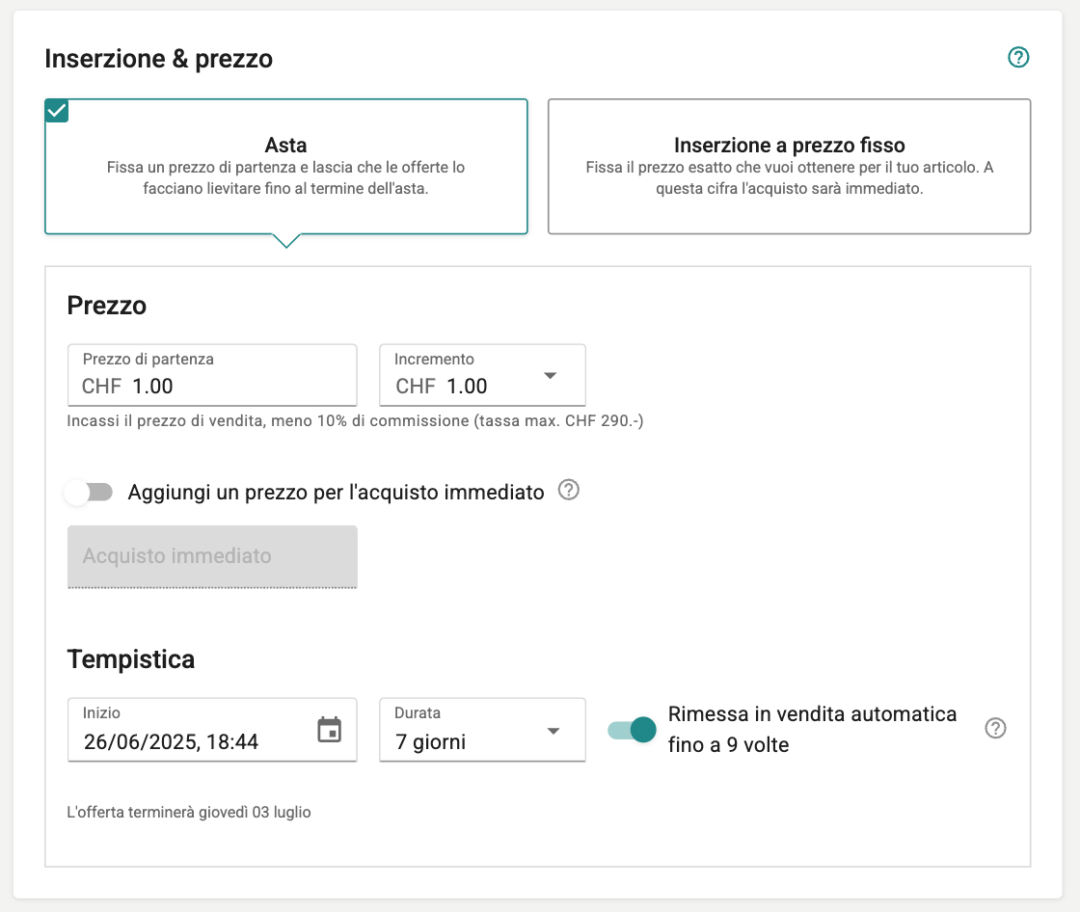Click the Inserzione & prezzo title
The height and width of the screenshot is (912, 1080).
pos(158,59)
